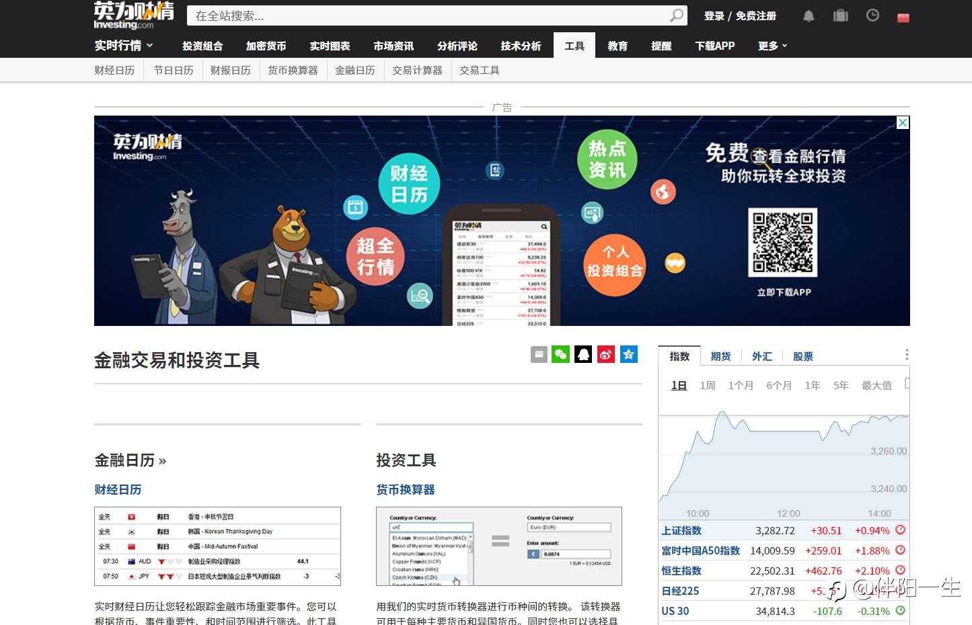Viewport: 972px width, 625px height.
Task: Open sidebar widget options dots
Action: click(907, 355)
